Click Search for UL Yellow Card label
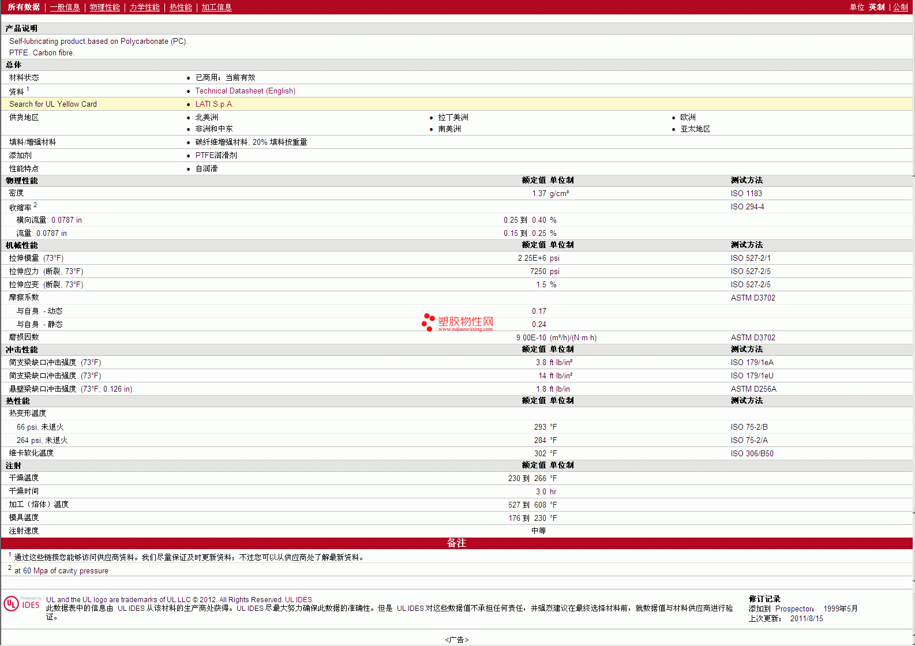This screenshot has height=646, width=915. click(53, 104)
